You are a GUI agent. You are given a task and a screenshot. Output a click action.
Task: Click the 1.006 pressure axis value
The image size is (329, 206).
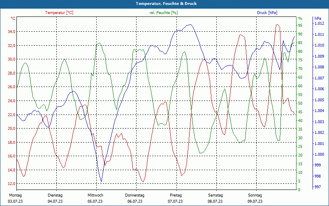[x=319, y=89]
